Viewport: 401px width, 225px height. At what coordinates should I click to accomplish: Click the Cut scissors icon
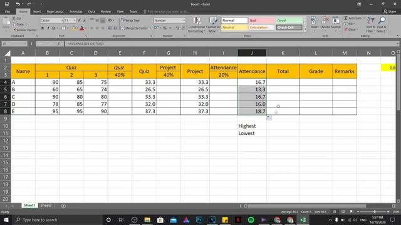tap(14, 18)
